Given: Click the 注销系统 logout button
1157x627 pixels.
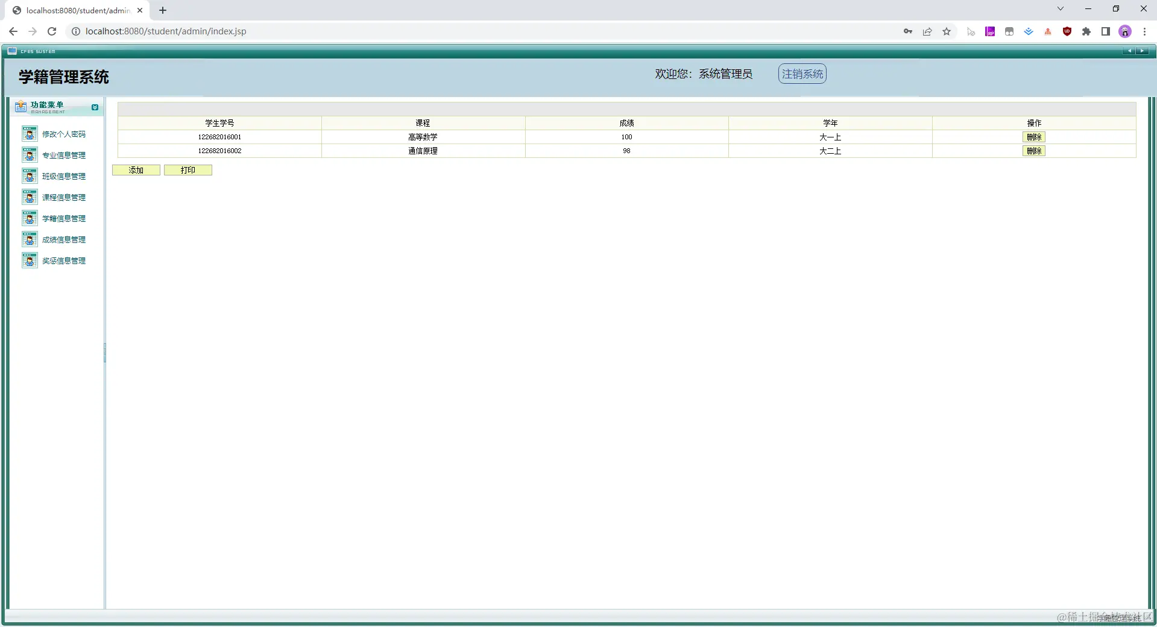Looking at the screenshot, I should (802, 74).
